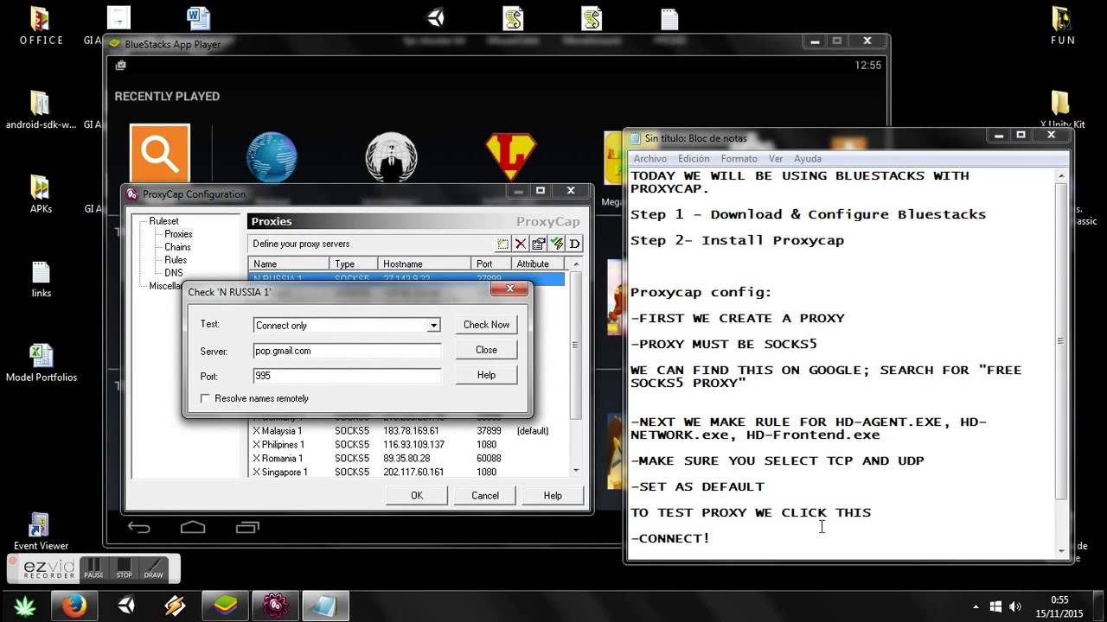
Task: Open proxy properties icon in ProxyCap toolbar
Action: (x=539, y=244)
